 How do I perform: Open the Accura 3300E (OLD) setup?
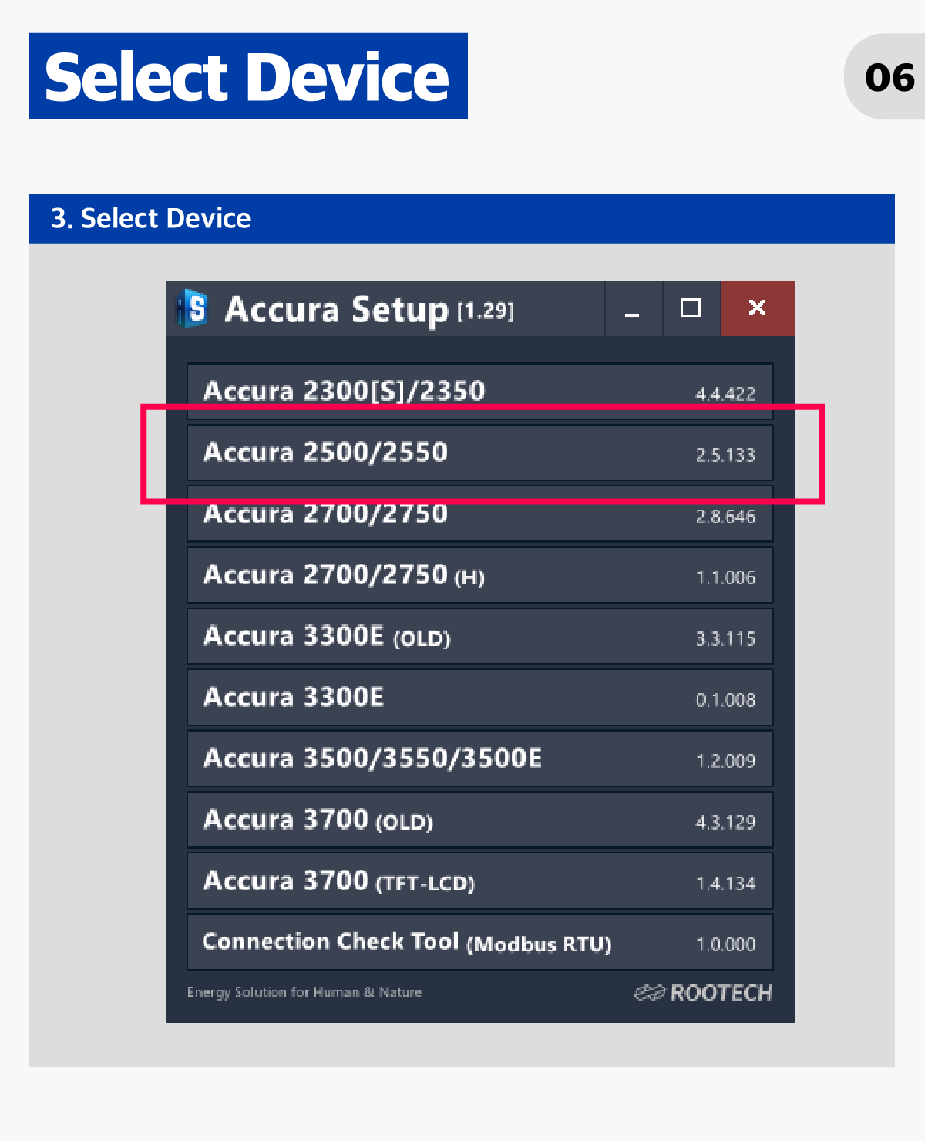point(479,636)
